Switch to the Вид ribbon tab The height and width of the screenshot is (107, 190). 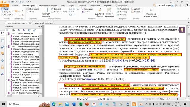(63, 5)
